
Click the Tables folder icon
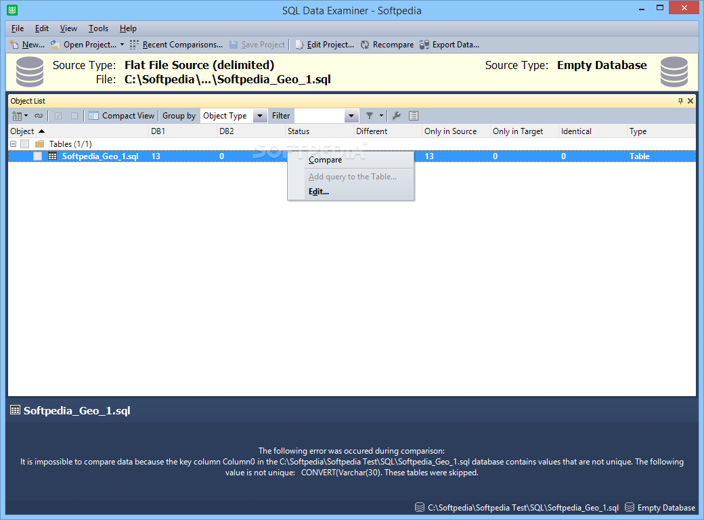pos(40,144)
